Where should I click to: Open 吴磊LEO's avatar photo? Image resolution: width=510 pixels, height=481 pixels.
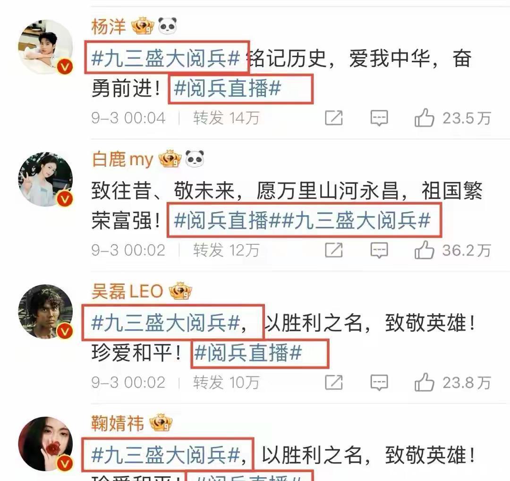[x=45, y=311]
